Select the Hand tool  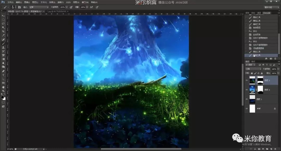(x=3, y=87)
